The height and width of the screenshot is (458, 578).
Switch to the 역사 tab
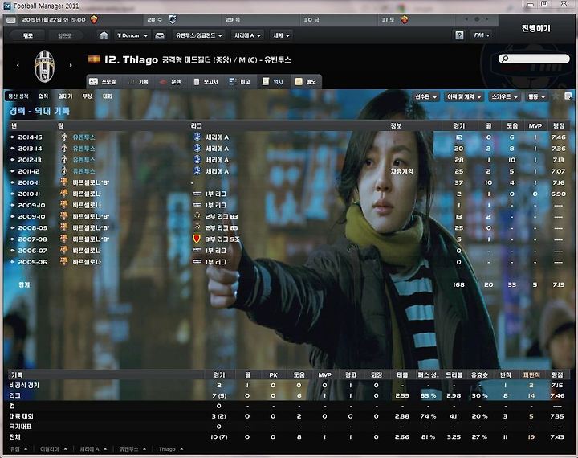pos(273,82)
